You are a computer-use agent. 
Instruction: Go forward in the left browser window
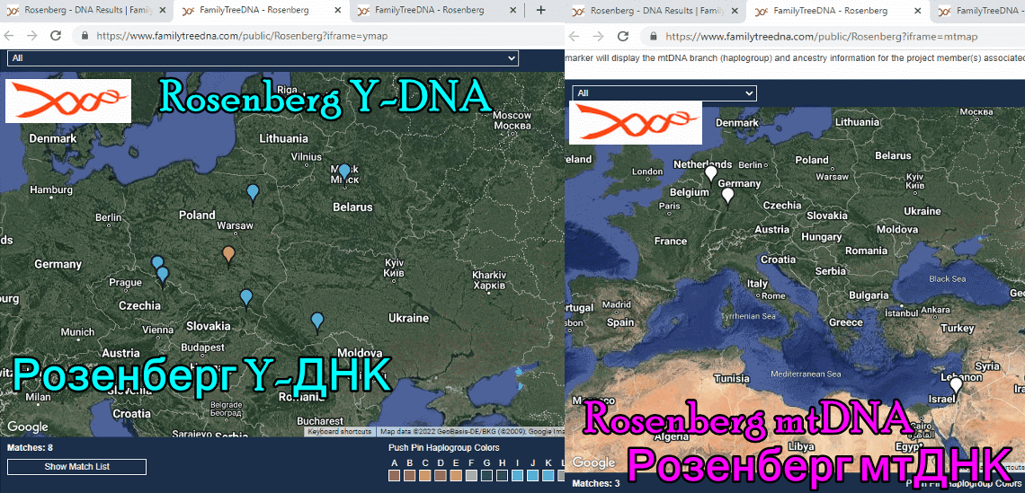pyautogui.click(x=31, y=36)
